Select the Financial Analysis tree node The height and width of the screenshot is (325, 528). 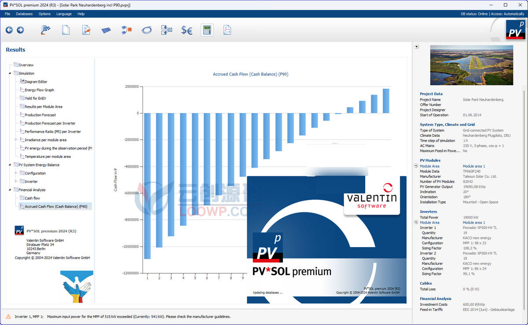tap(32, 190)
